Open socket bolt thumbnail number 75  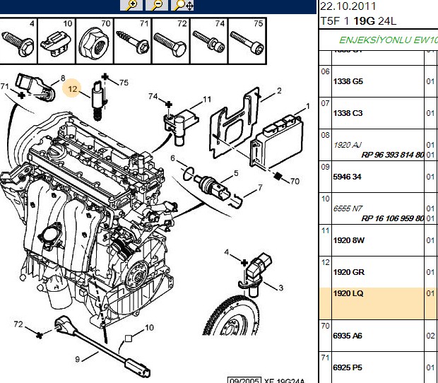247,41
